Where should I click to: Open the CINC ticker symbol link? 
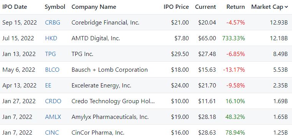52,133
